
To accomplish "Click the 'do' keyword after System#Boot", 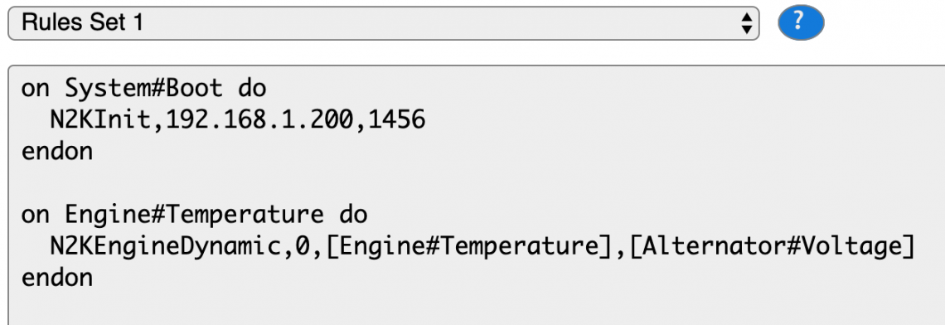I will click(x=252, y=89).
